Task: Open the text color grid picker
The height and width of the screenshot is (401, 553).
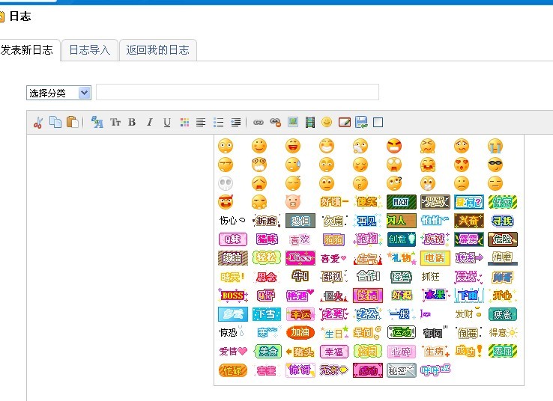Action: click(184, 122)
